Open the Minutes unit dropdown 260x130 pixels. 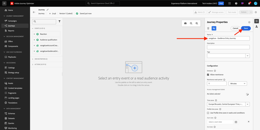tap(237, 83)
